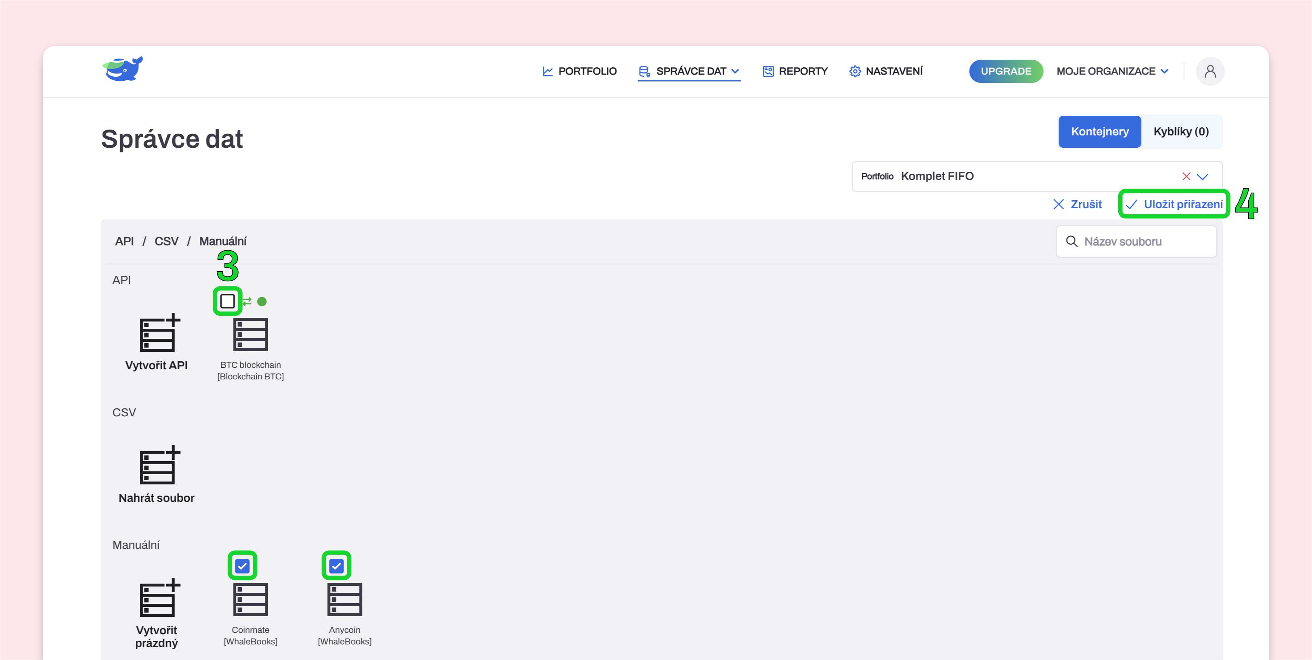Click the Nastavení gear icon
Image resolution: width=1312 pixels, height=660 pixels.
tap(855, 71)
